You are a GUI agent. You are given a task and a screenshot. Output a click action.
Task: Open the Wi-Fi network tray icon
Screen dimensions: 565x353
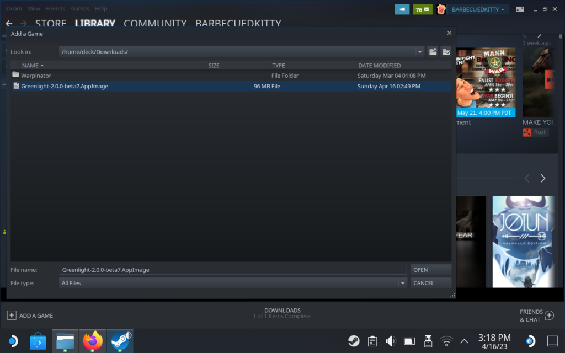(x=446, y=341)
